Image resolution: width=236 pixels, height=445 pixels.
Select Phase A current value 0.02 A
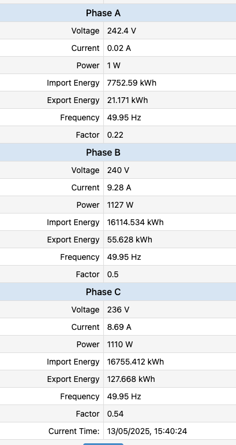119,48
